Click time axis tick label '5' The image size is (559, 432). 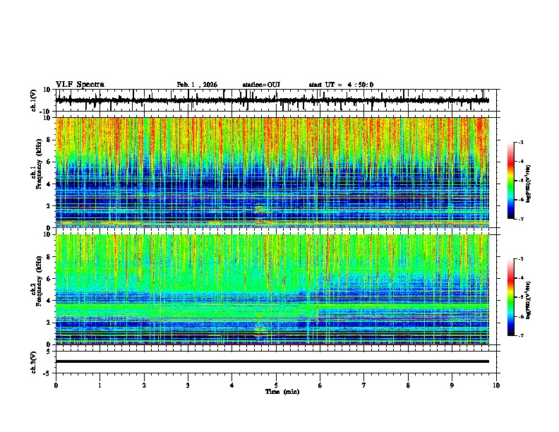click(276, 385)
